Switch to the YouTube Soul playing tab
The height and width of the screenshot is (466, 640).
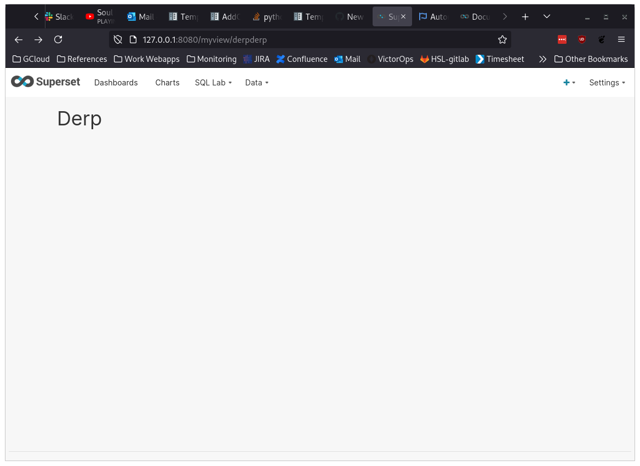(100, 17)
